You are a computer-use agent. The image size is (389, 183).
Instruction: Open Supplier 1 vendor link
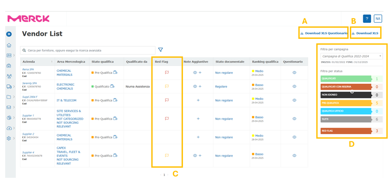pos(28,116)
